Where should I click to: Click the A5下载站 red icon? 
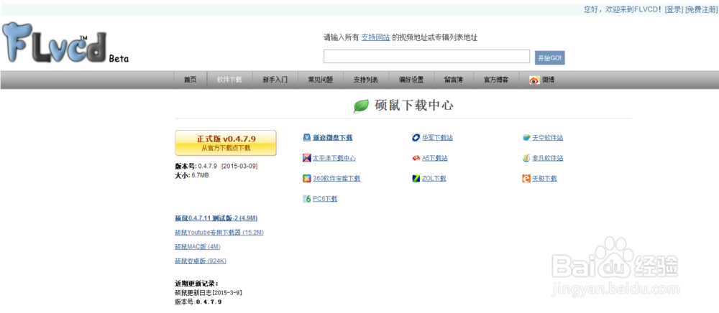[x=416, y=159]
